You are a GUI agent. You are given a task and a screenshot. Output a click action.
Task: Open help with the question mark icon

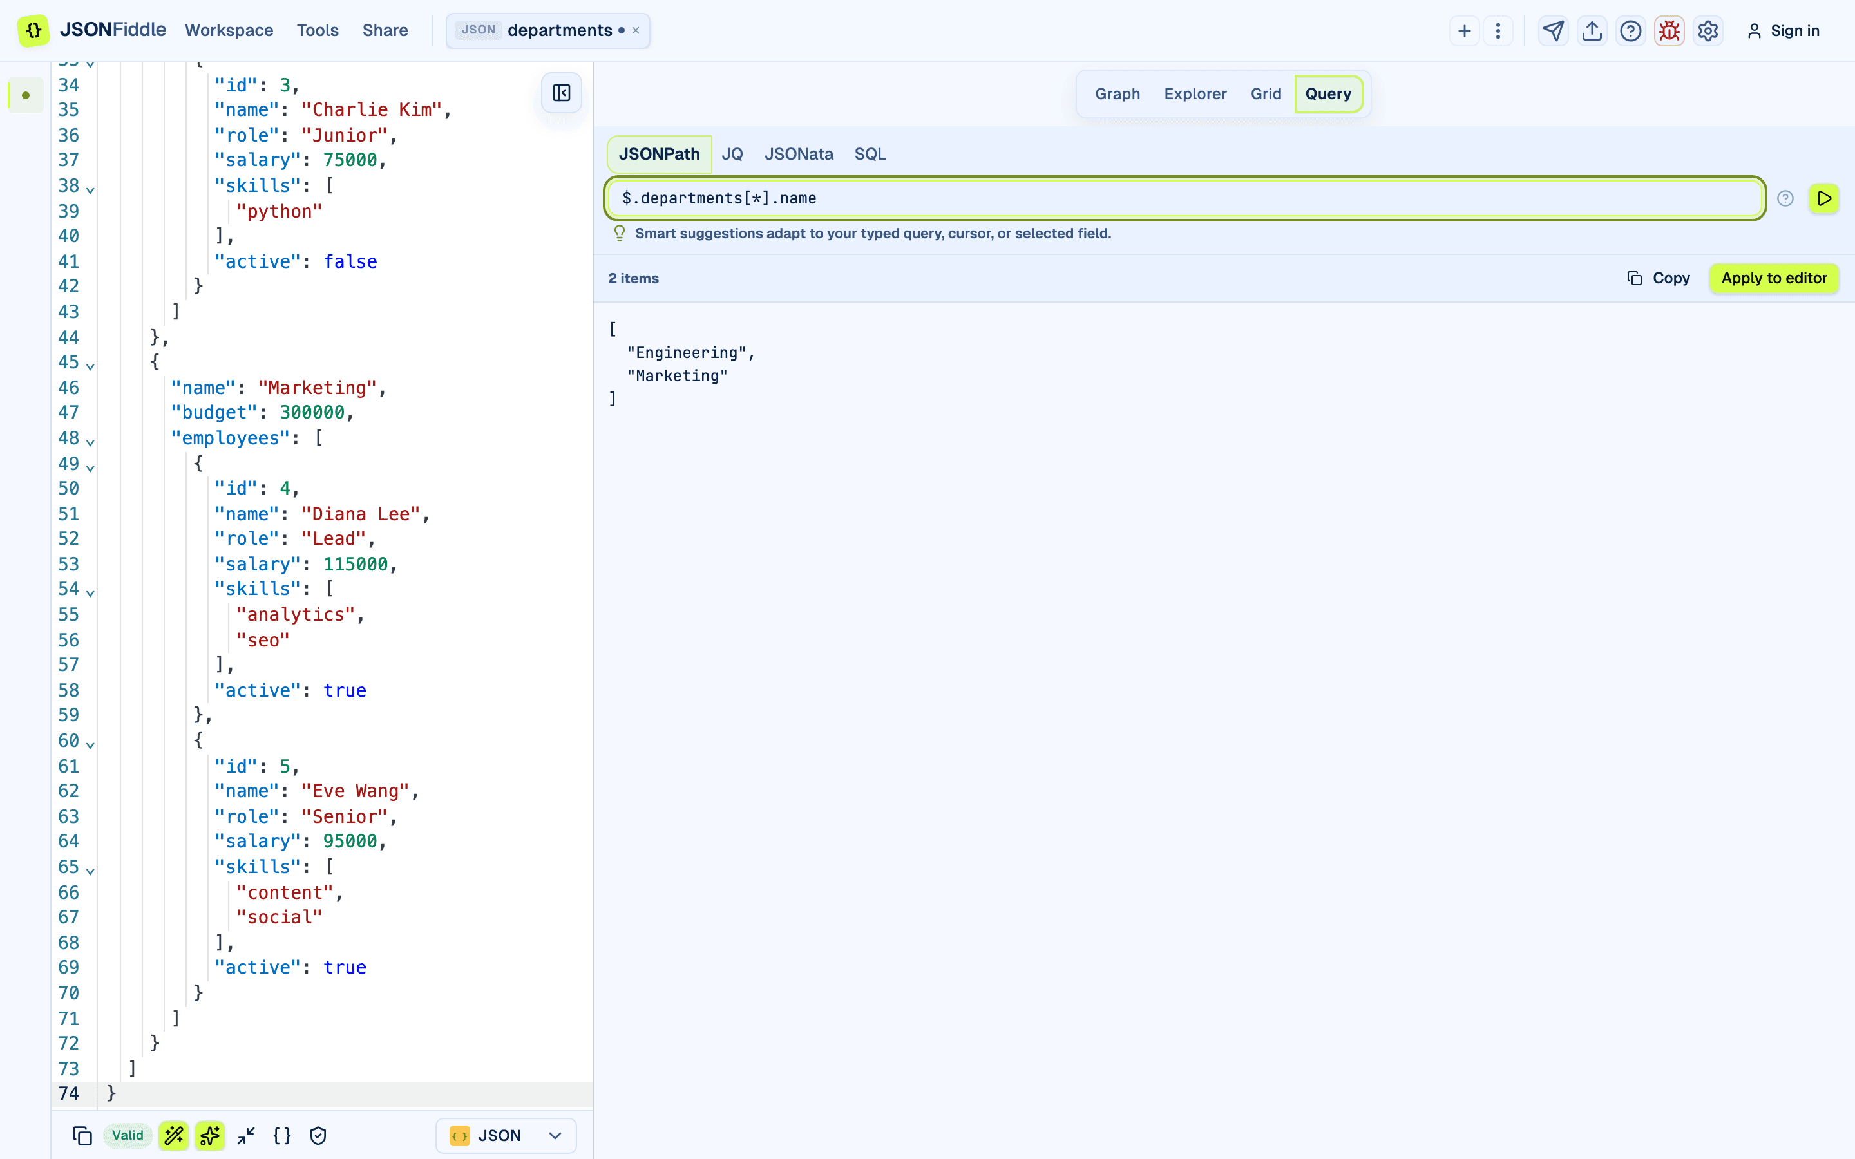[x=1630, y=31]
